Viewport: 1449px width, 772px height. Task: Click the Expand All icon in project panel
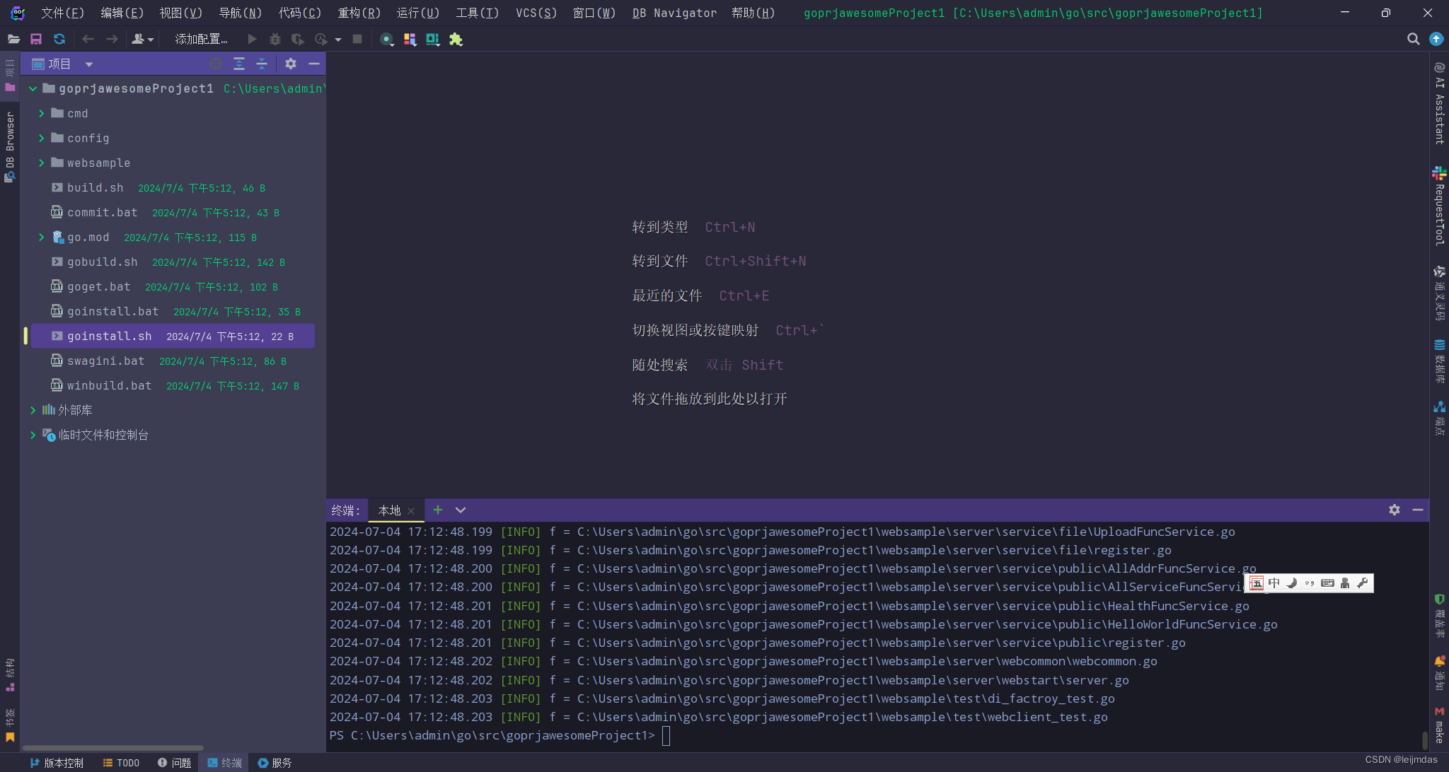[239, 64]
